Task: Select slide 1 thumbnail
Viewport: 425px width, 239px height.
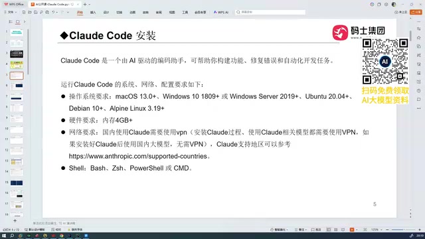Action: pos(17,33)
